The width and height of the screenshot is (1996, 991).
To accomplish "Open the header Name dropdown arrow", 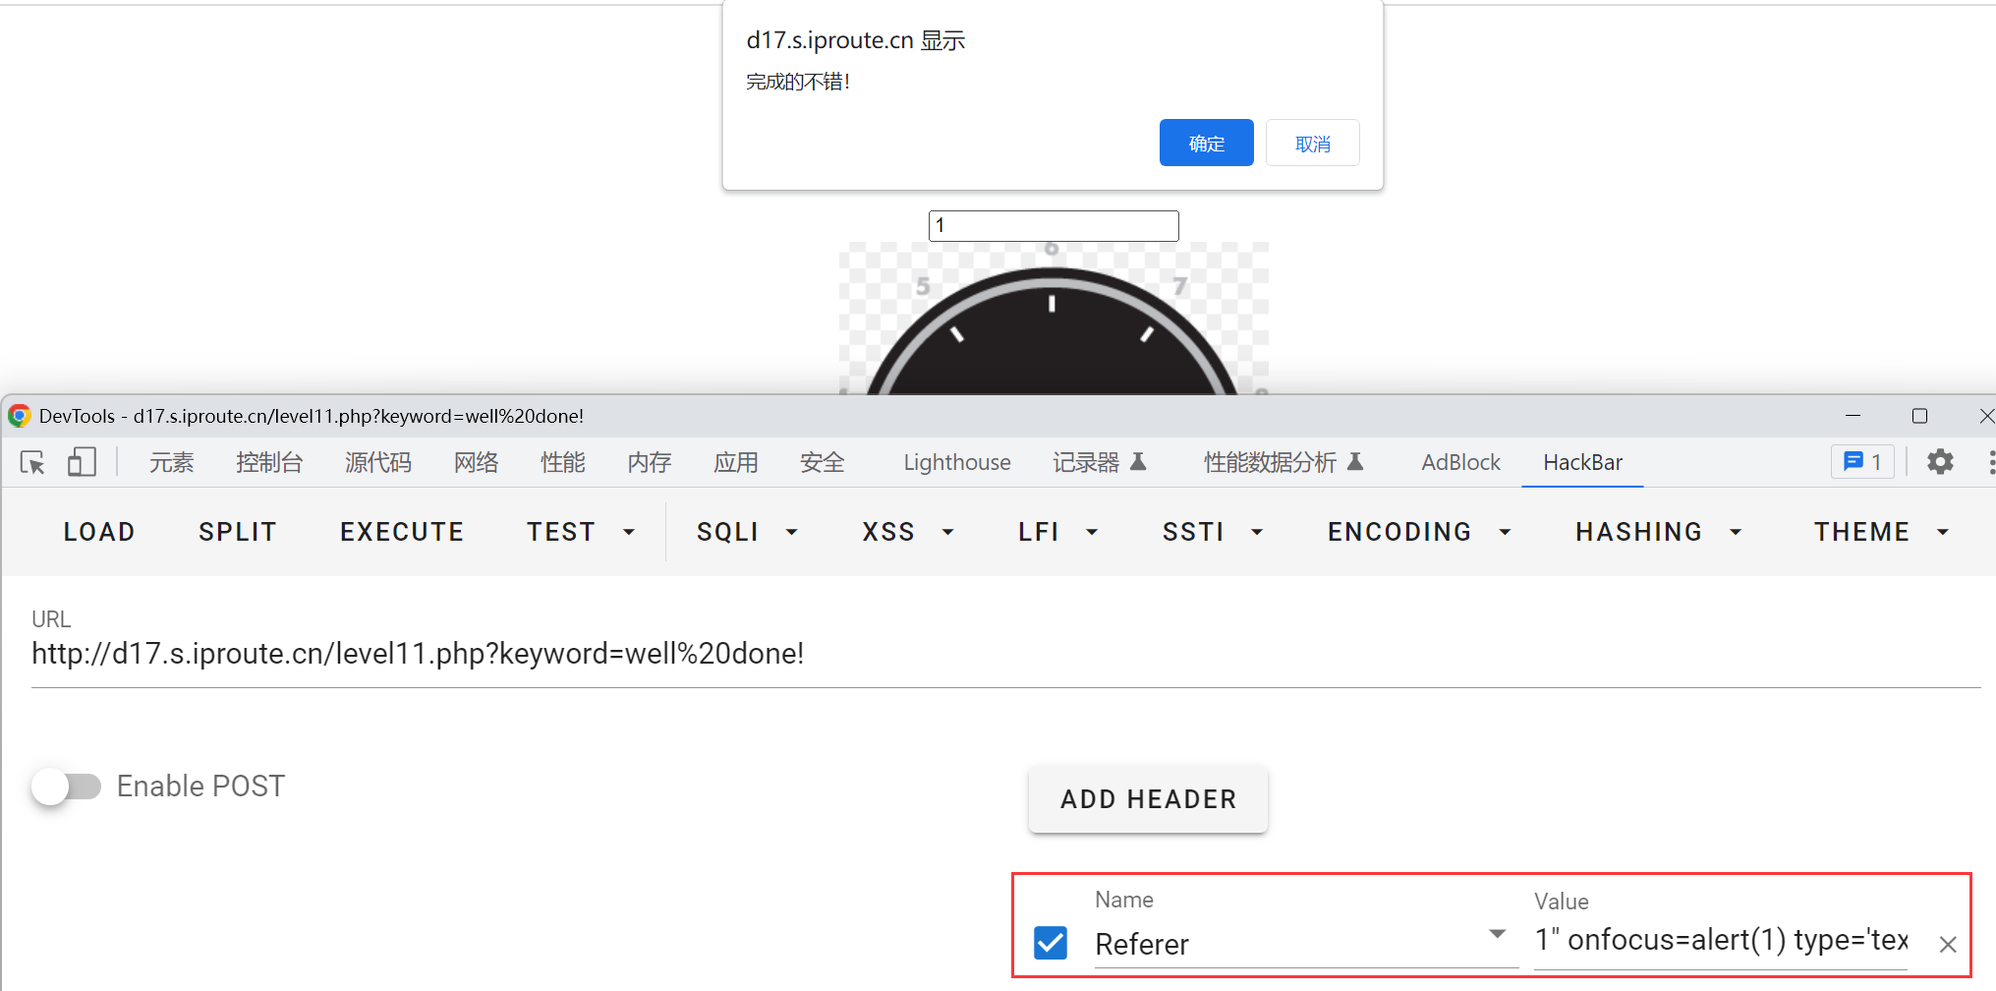I will 1497,934.
